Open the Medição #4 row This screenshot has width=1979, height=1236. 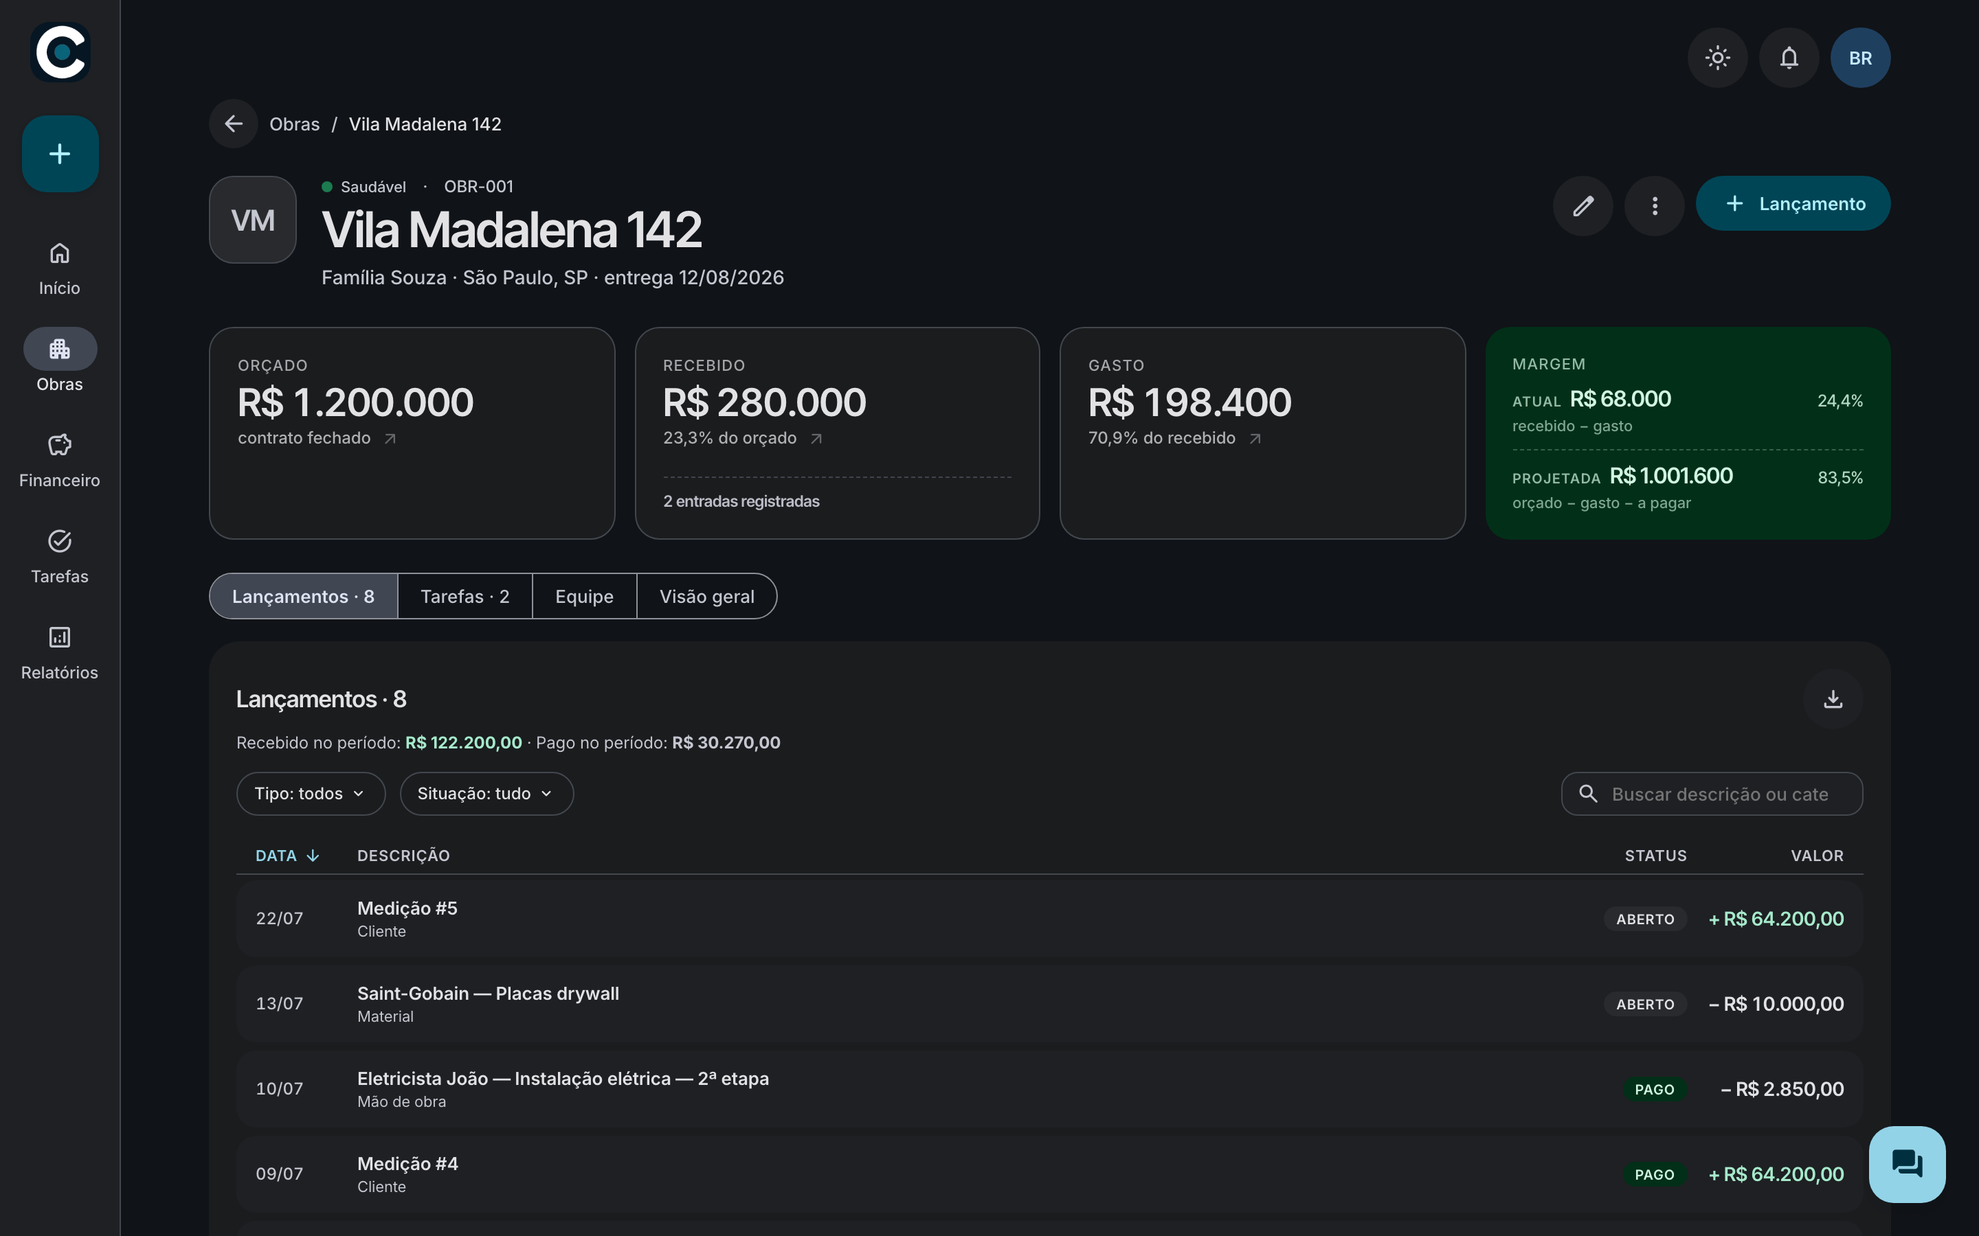(1049, 1174)
